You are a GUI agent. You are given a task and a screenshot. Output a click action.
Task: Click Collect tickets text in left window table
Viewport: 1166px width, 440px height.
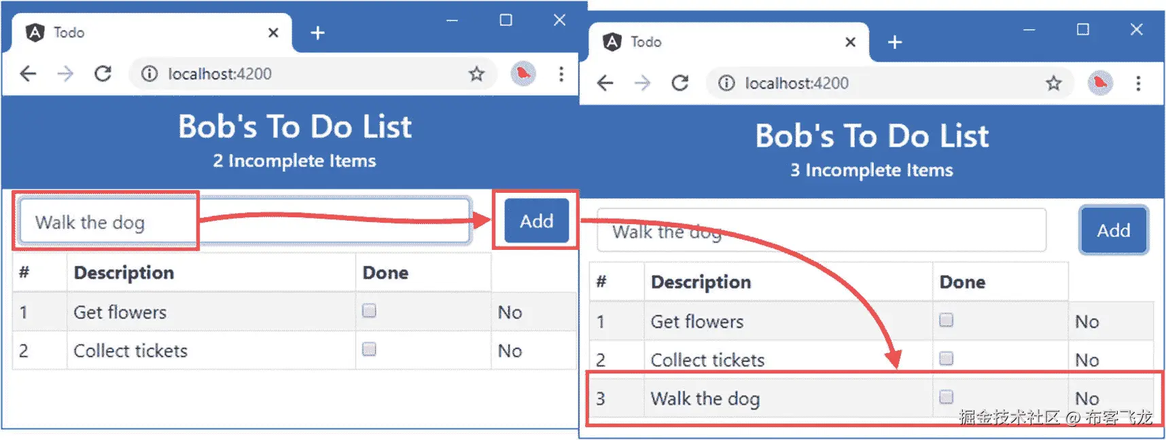click(130, 350)
